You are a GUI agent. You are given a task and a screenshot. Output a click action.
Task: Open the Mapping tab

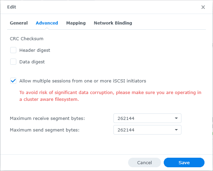tap(76, 23)
